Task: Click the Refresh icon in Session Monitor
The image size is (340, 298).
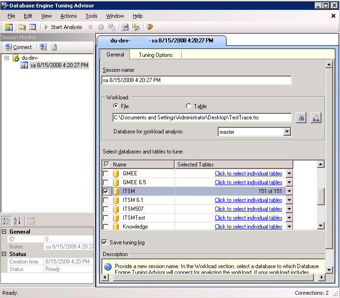Action: tap(54, 47)
